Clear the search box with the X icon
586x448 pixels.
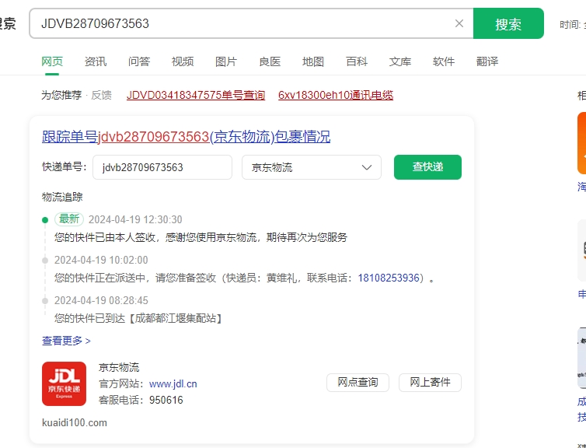coord(459,23)
